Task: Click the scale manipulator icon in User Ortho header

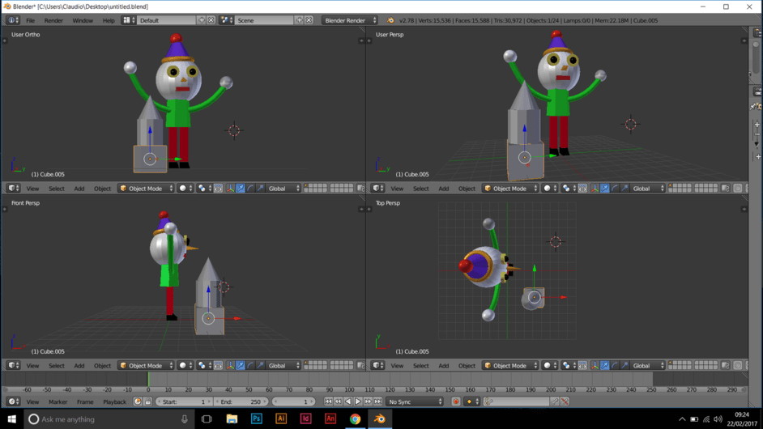Action: tap(260, 189)
